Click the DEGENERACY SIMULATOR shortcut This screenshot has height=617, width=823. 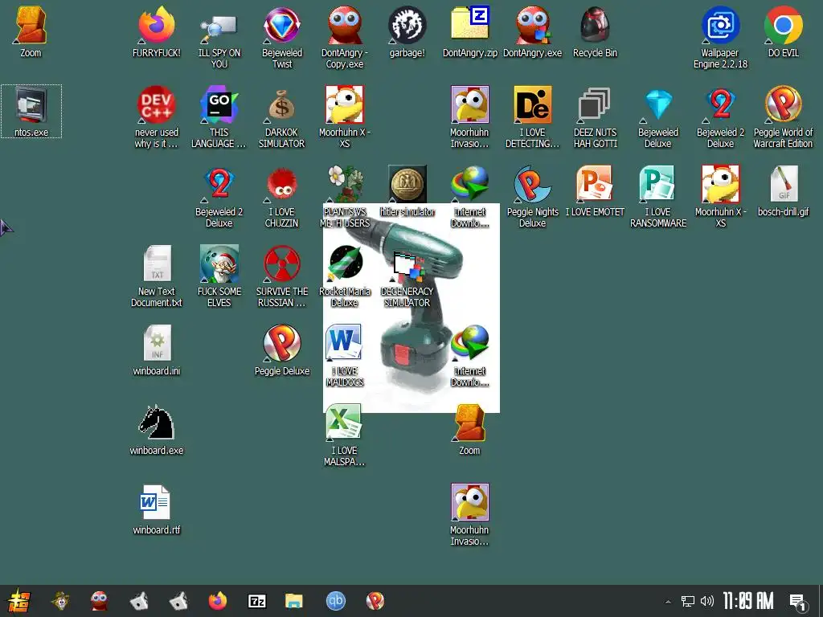tap(407, 276)
